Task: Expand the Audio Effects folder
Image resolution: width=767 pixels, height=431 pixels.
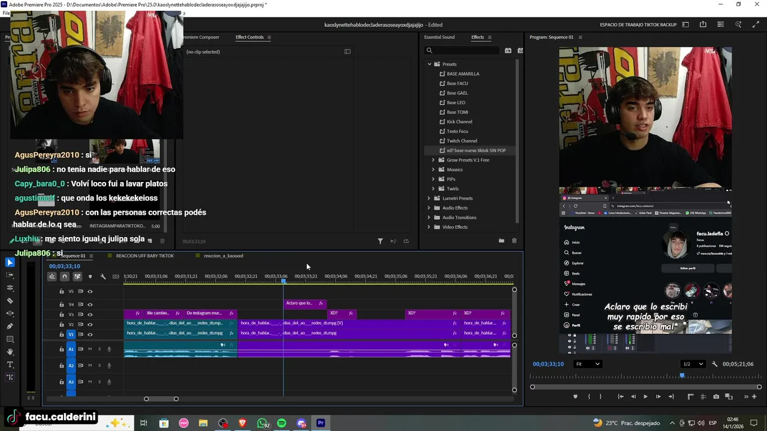Action: point(429,208)
